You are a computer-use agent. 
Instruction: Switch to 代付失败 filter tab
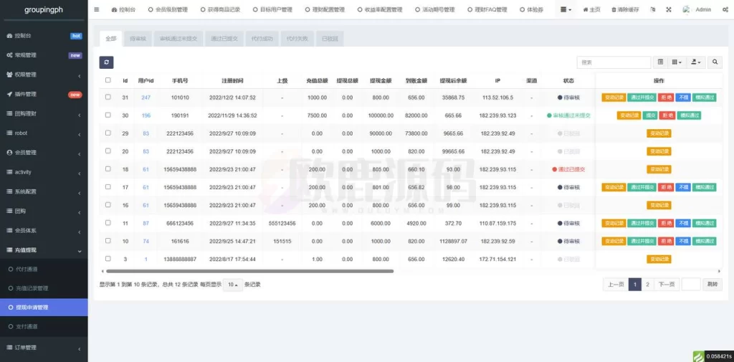tap(297, 39)
